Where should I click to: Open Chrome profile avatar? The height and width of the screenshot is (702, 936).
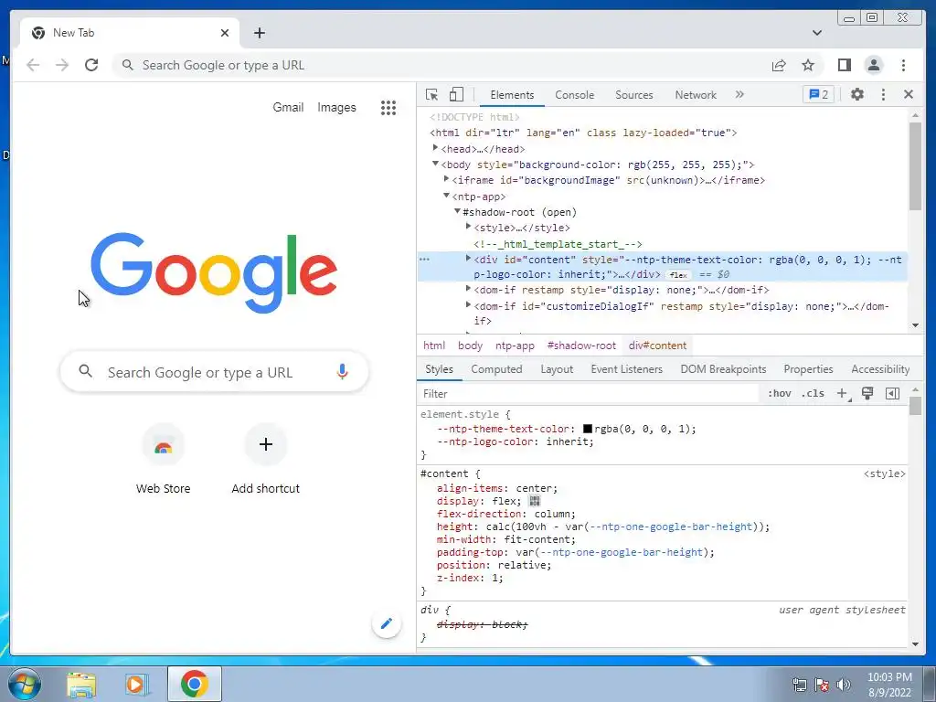[873, 65]
